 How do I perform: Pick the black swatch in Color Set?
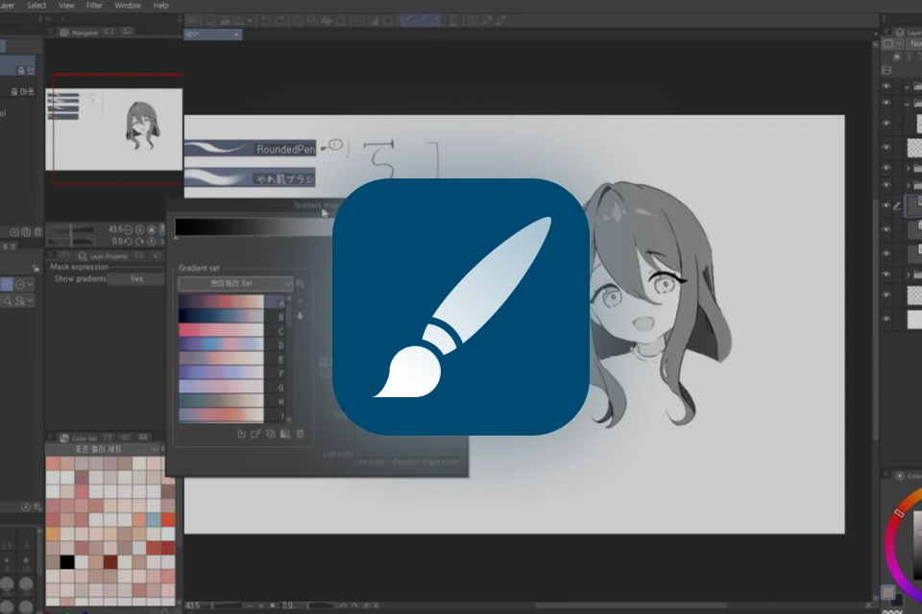67,561
